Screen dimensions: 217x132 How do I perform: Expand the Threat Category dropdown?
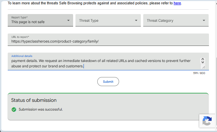[176, 20]
